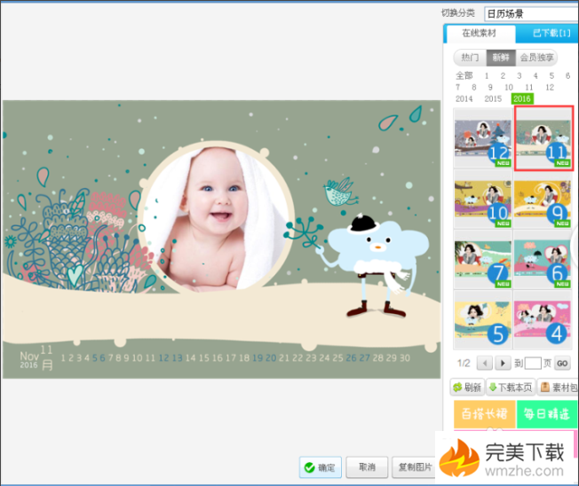This screenshot has height=486, width=579.
Task: Select the highlighted 2016 year filter
Action: click(522, 98)
